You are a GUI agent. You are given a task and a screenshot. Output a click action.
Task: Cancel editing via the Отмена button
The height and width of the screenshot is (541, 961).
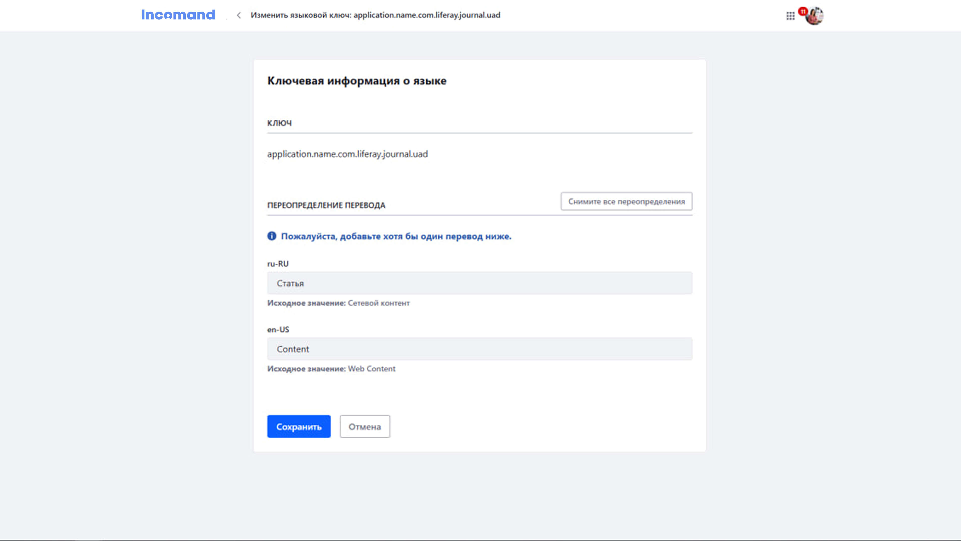364,426
